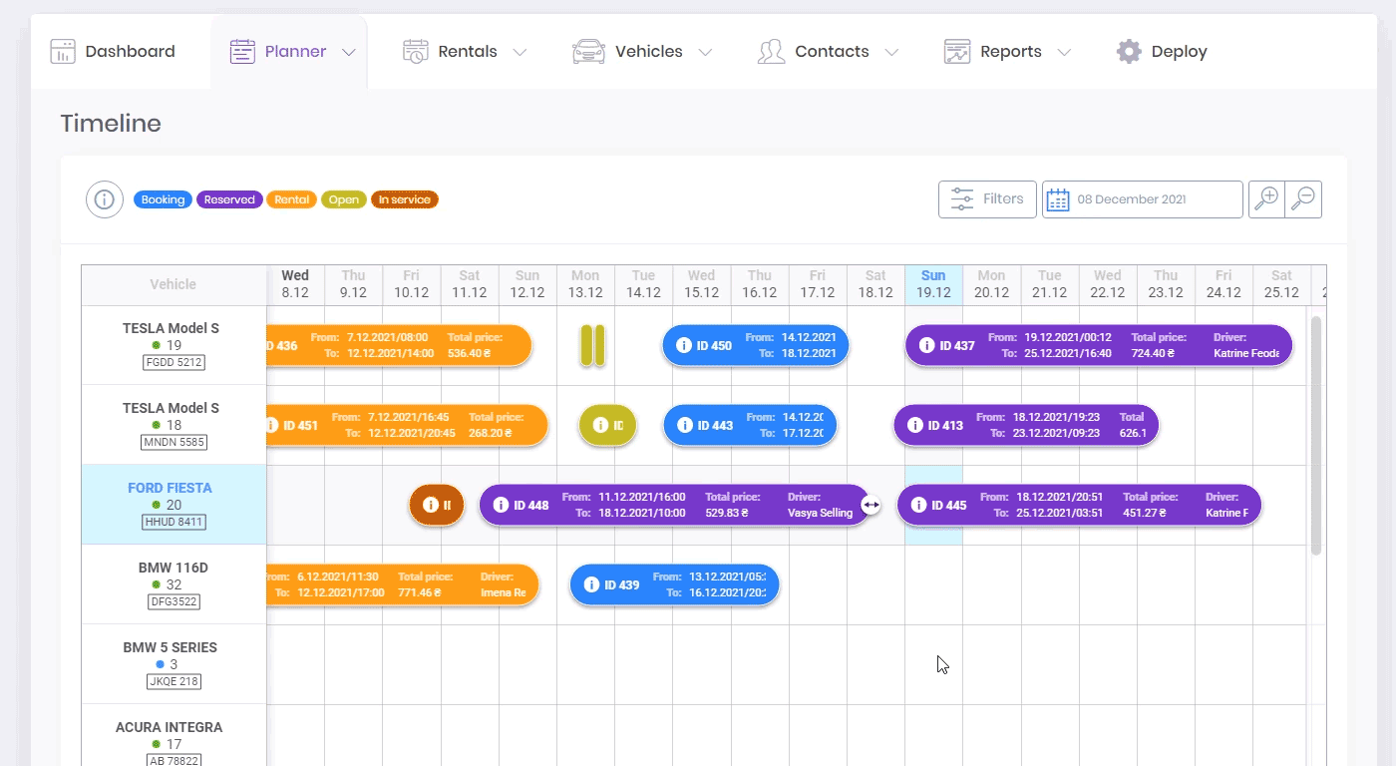Screen dimensions: 1396x766
Task: Open the Deploy gear menu item
Action: (x=1162, y=52)
